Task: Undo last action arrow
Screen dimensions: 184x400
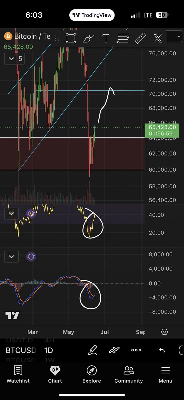Action: pos(162,350)
